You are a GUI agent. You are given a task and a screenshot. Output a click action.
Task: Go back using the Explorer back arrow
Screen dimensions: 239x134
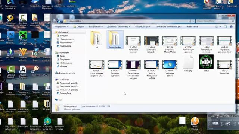(x=54, y=21)
